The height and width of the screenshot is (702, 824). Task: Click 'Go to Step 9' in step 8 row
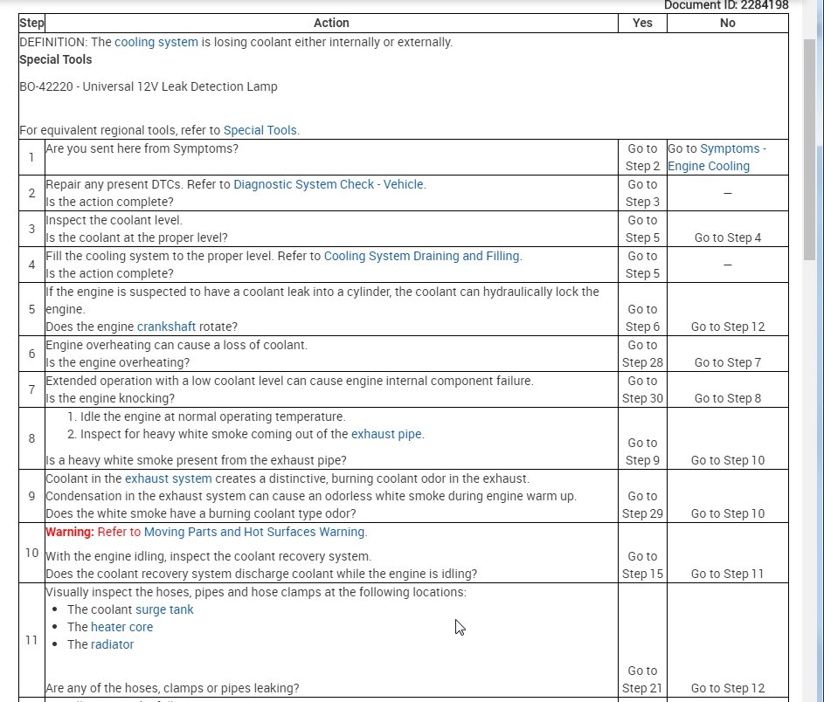642,451
